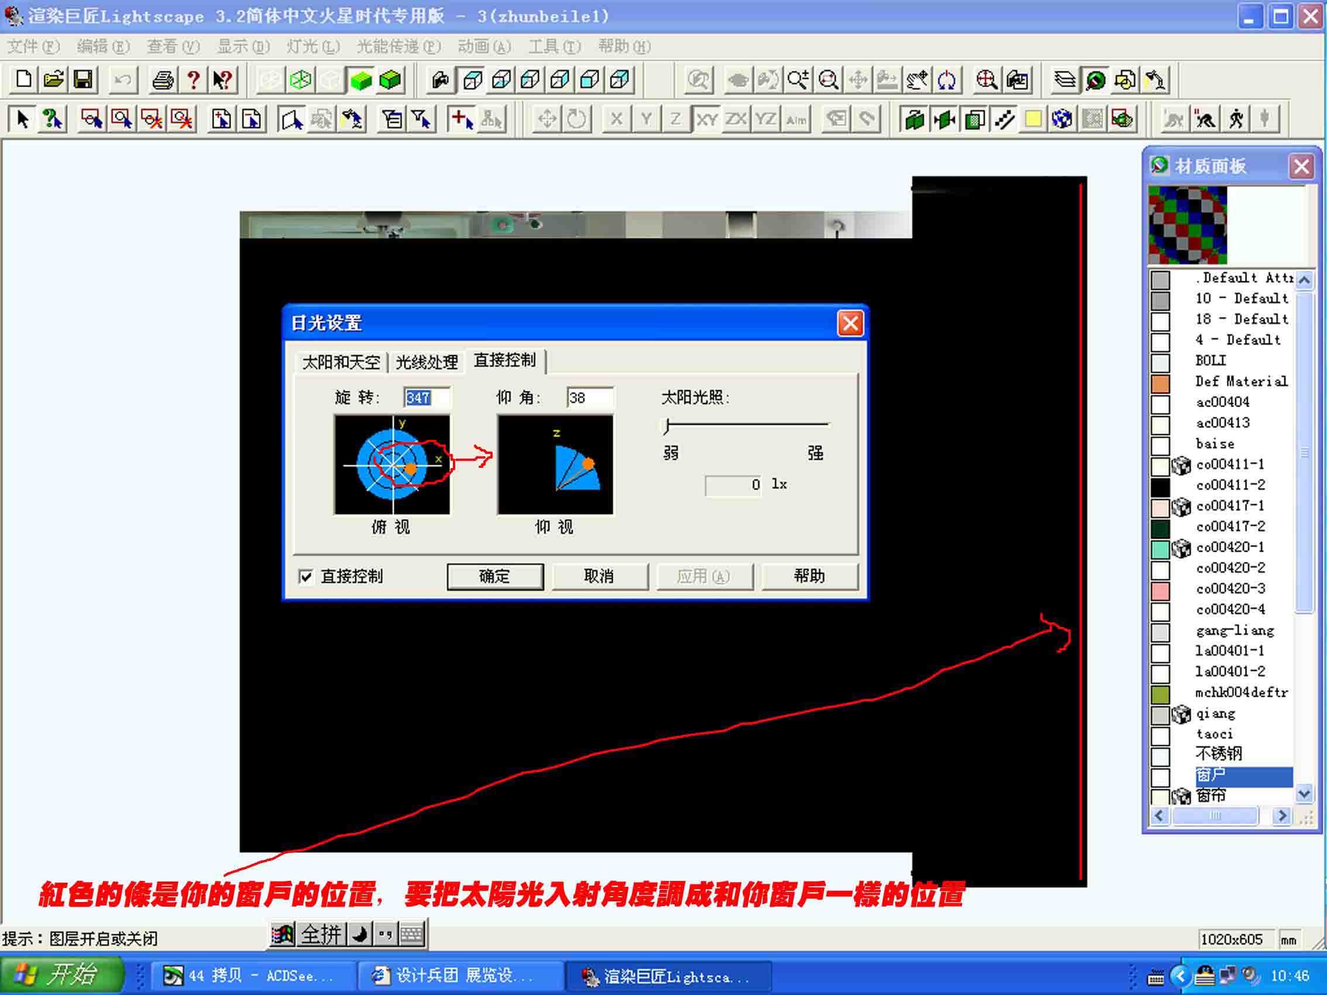Click the filter selection funnel icon
The image size is (1327, 995).
(x=422, y=119)
